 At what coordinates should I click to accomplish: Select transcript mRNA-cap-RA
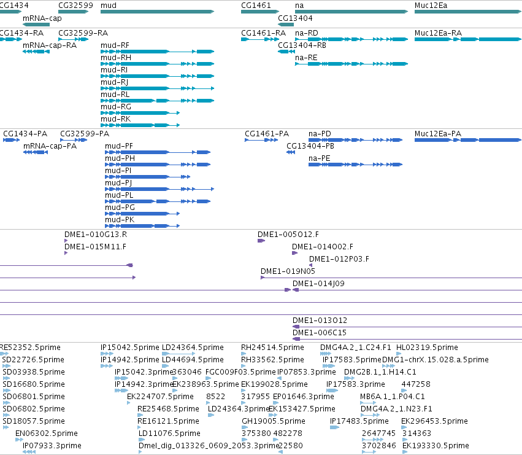36,52
